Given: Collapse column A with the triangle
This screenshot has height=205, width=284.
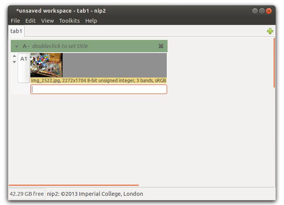Looking at the screenshot, I should 17,46.
